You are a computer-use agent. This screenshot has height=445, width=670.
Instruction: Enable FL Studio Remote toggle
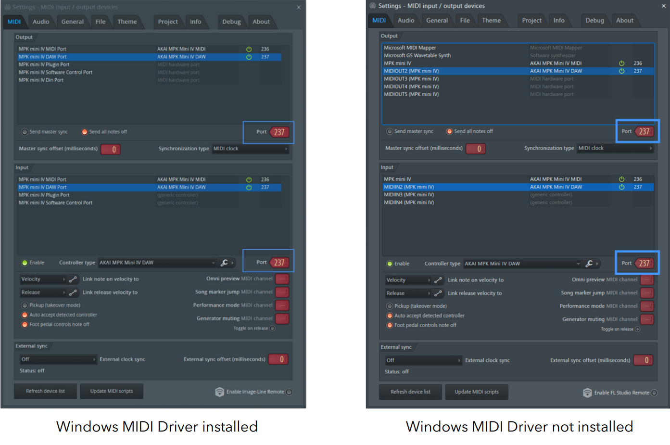(654, 393)
